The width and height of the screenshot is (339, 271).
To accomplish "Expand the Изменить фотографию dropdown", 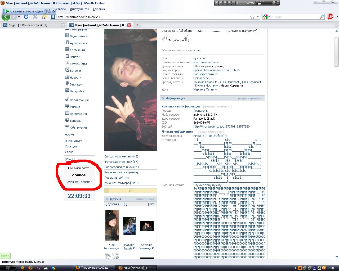I will coord(138,183).
